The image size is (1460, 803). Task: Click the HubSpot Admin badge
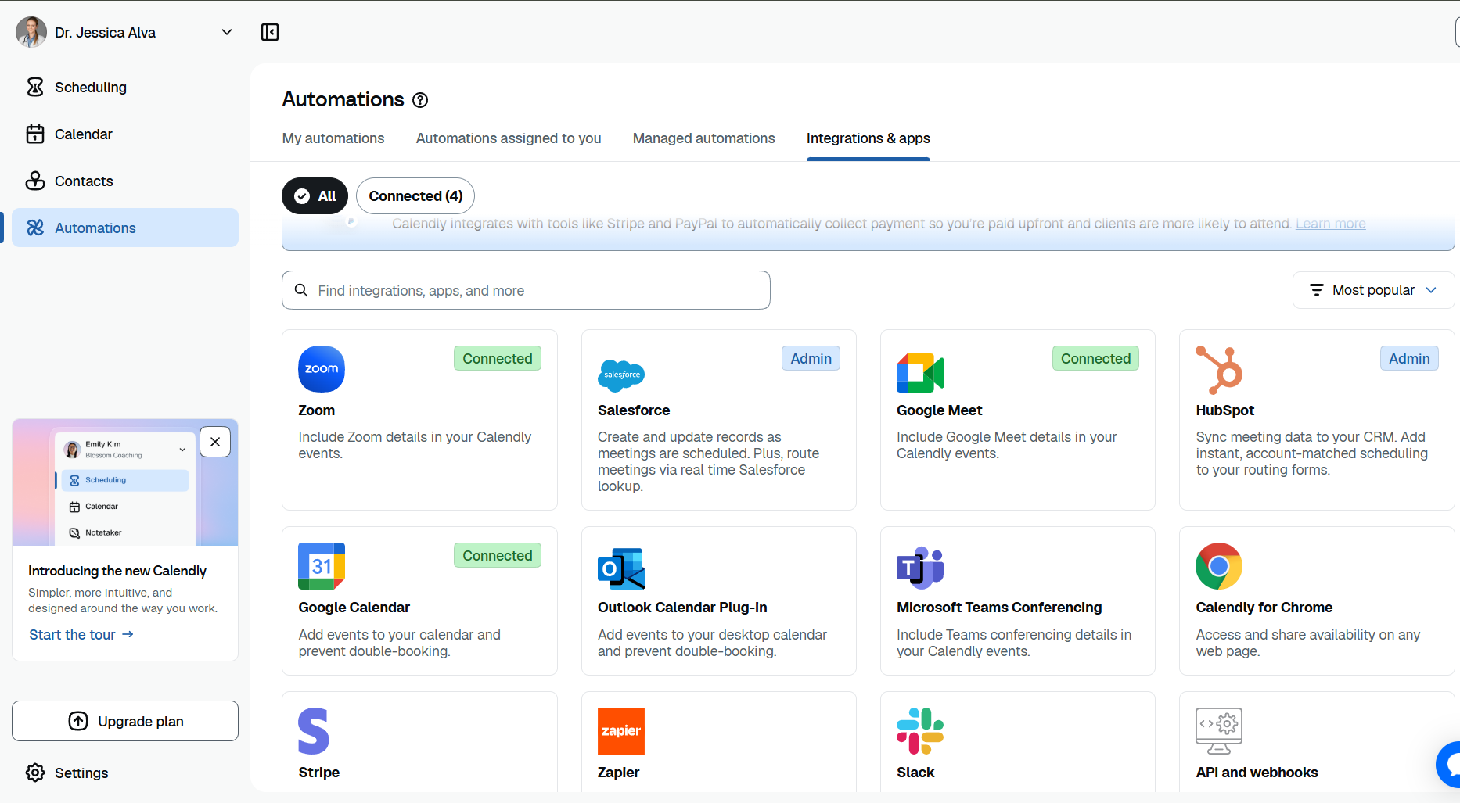pos(1409,358)
